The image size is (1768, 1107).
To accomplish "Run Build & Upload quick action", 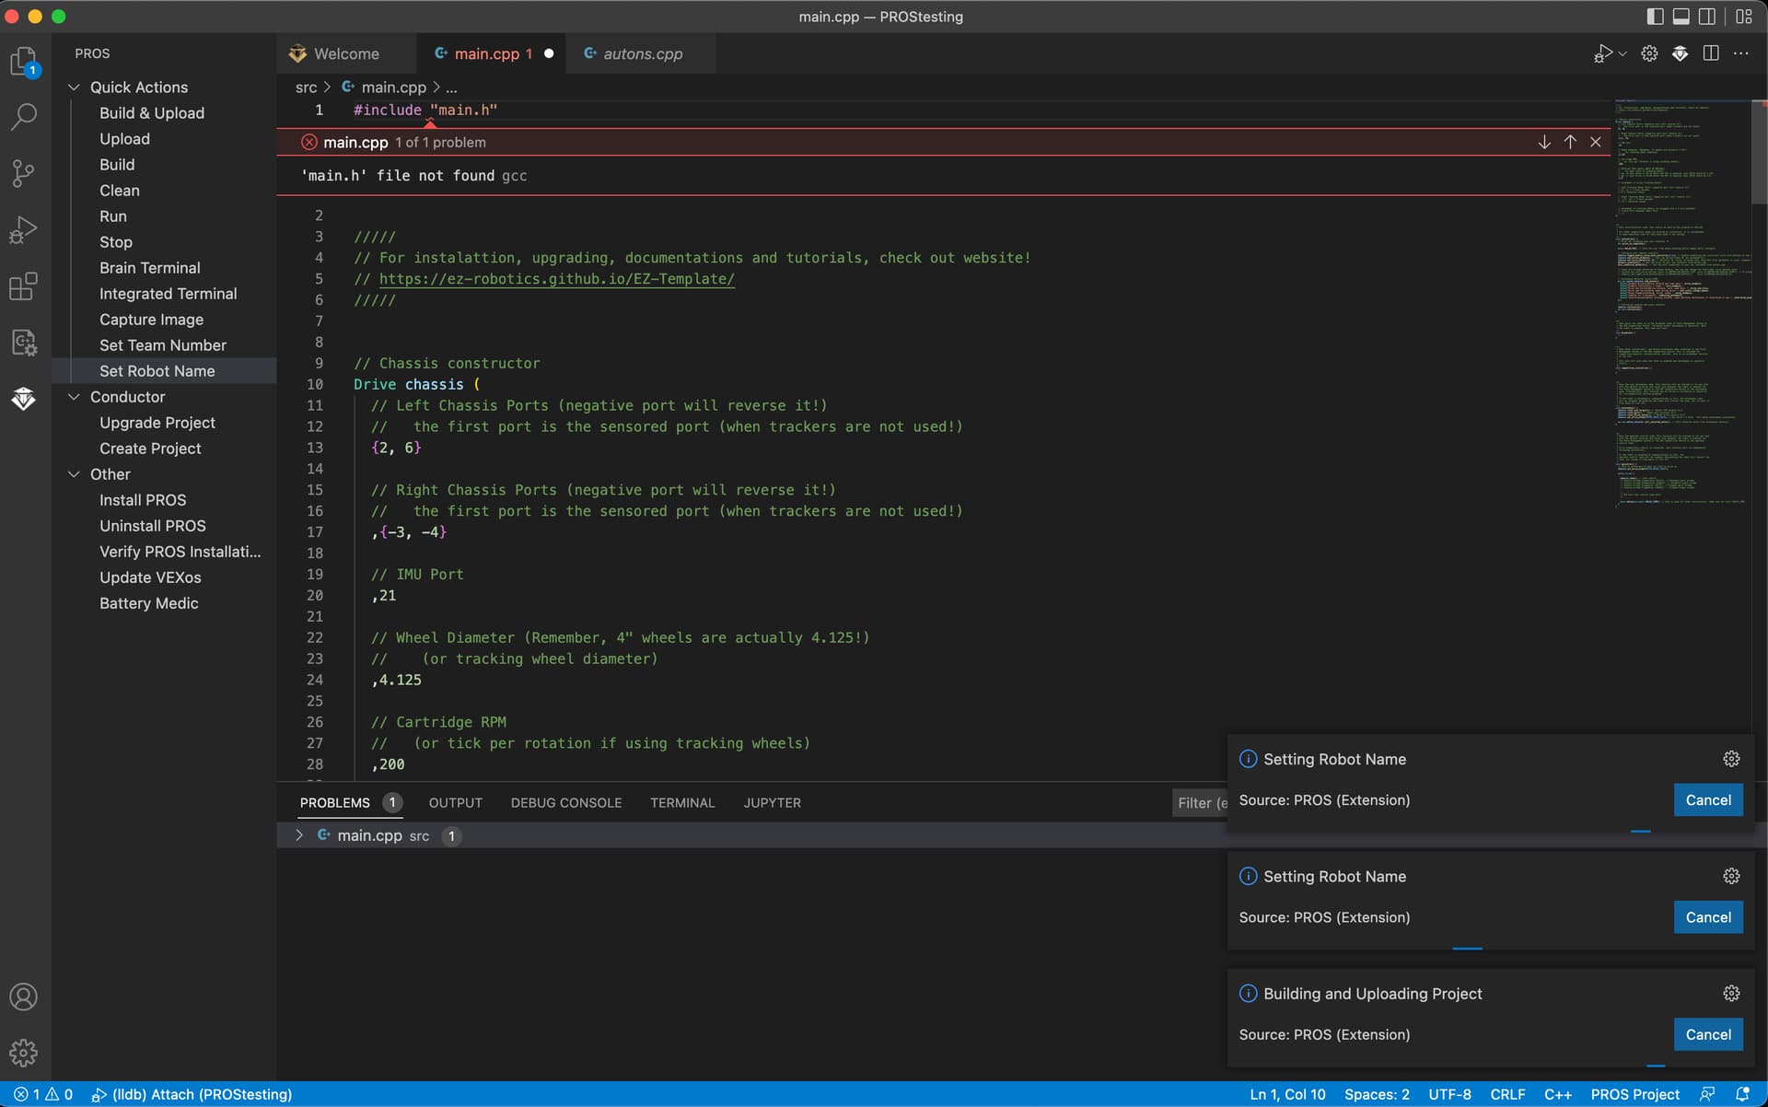I will click(152, 113).
